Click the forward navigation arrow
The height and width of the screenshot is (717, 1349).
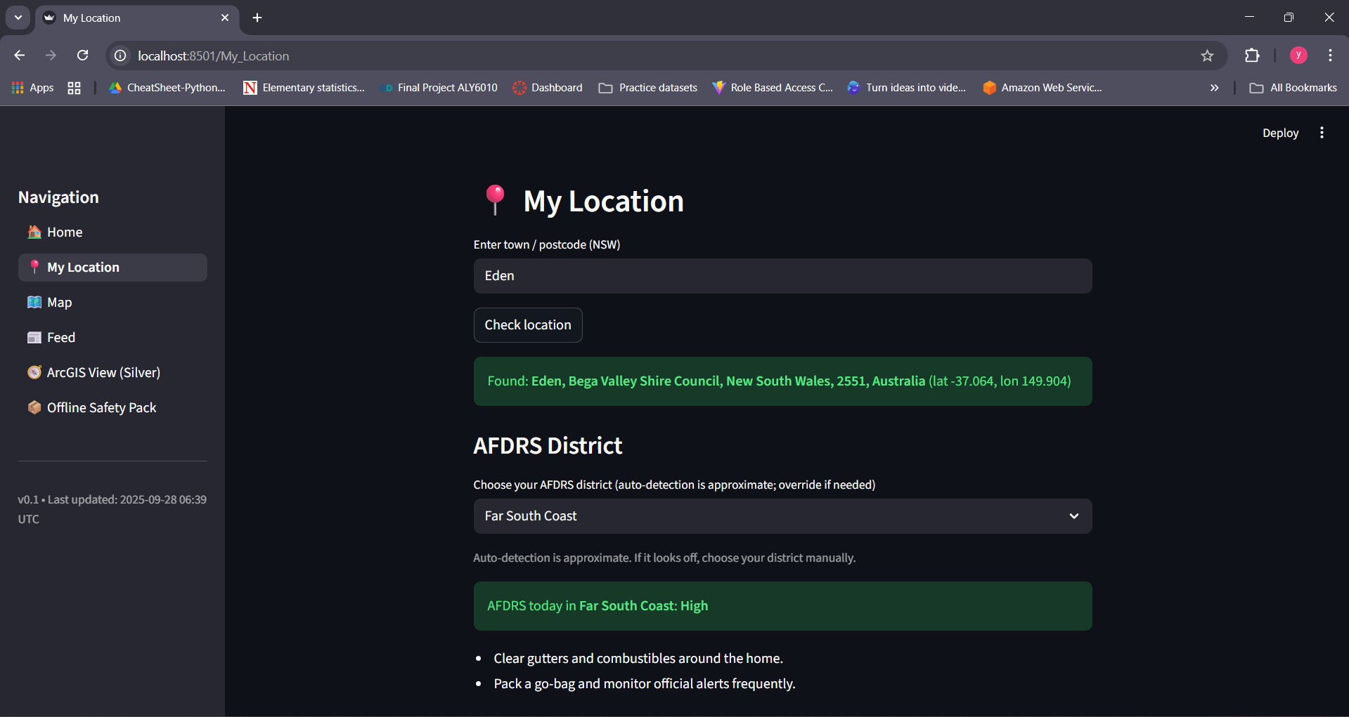[x=51, y=55]
